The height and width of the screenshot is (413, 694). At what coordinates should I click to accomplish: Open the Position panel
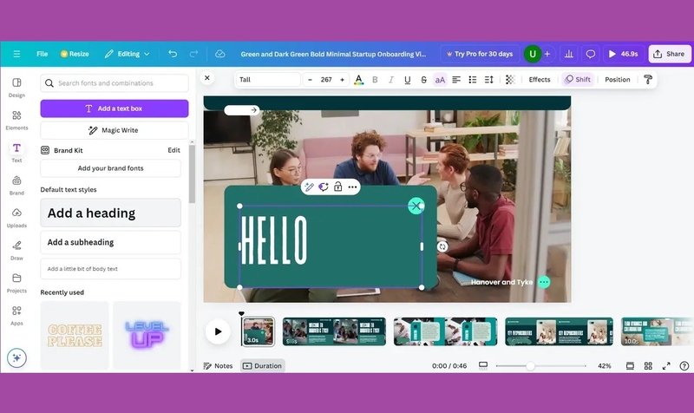click(x=618, y=80)
